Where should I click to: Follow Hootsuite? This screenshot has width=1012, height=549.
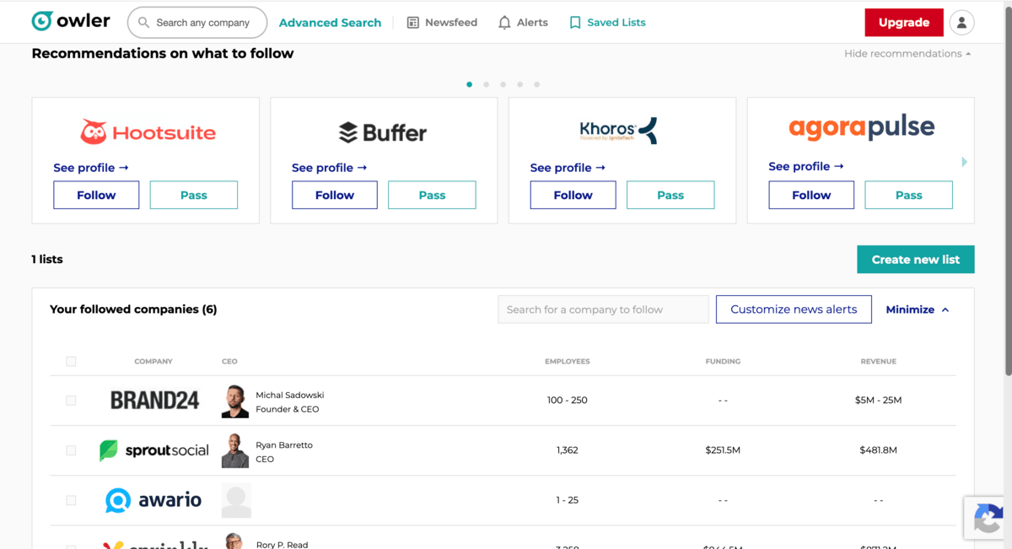tap(96, 195)
